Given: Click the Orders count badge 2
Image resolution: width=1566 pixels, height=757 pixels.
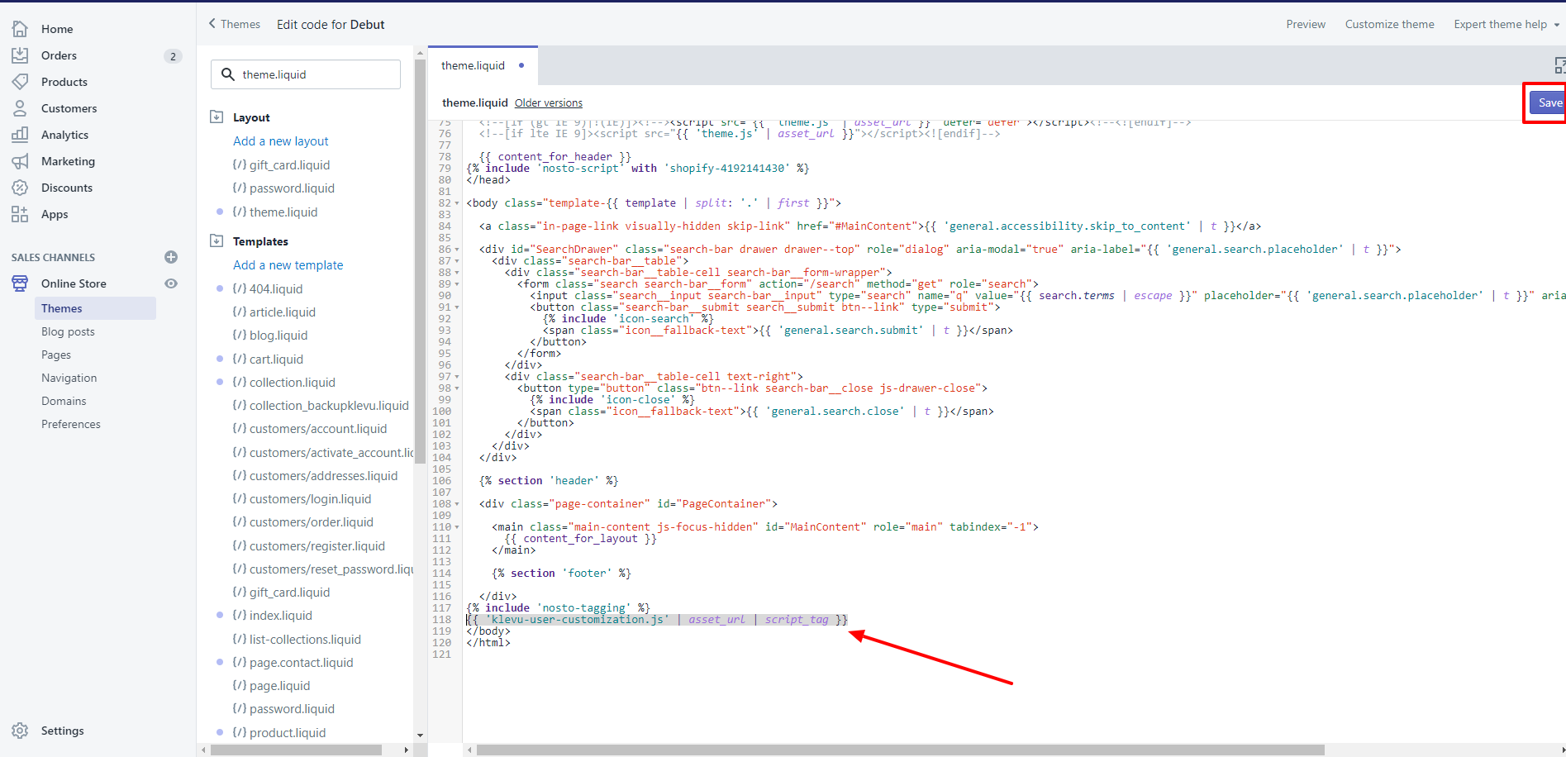Looking at the screenshot, I should click(x=173, y=56).
